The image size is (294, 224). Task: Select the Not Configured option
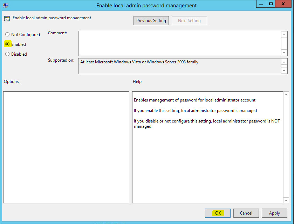coord(7,34)
